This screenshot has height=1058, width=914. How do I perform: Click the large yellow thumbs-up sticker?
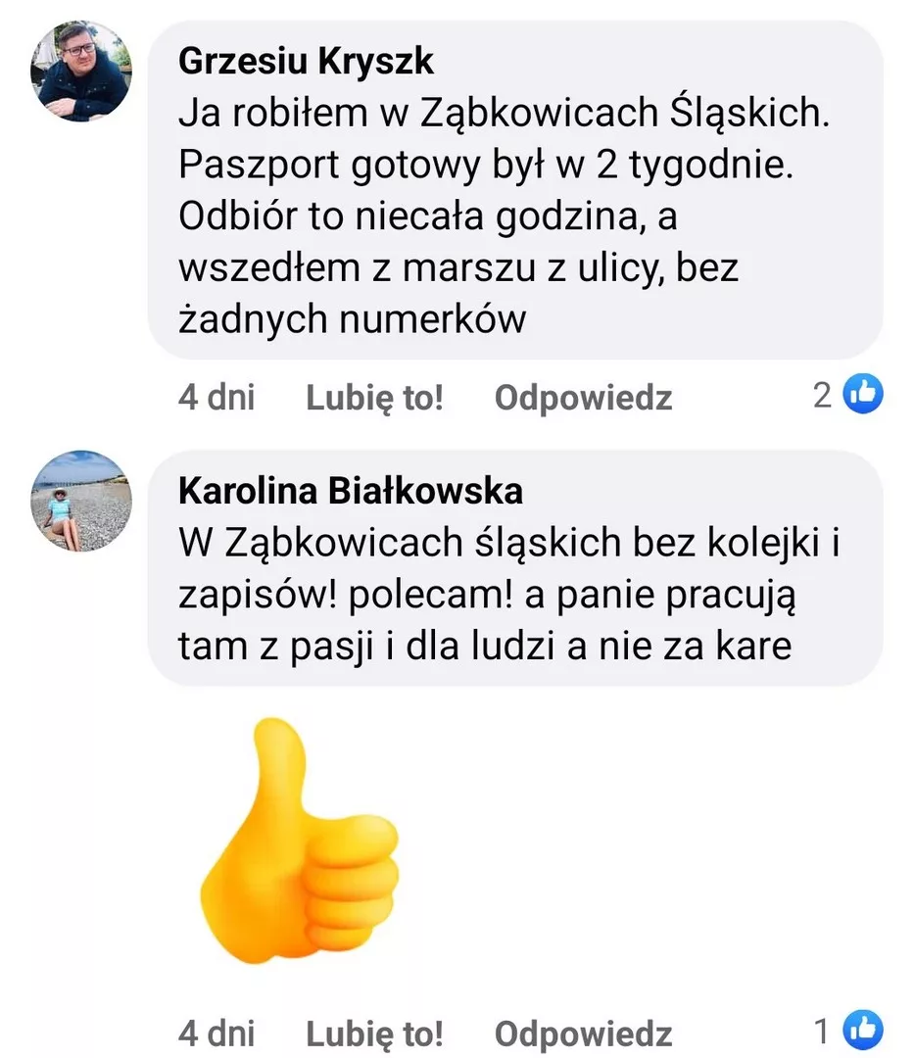(x=300, y=840)
